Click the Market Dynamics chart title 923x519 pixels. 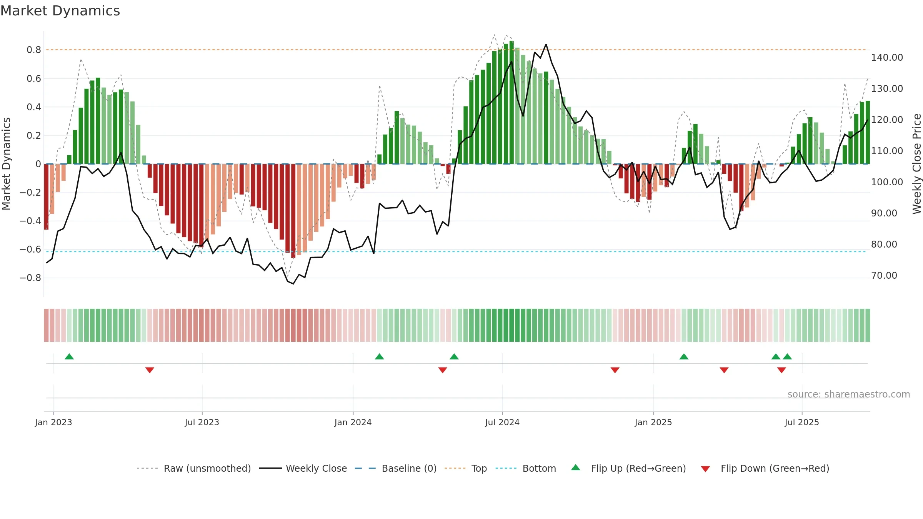coord(60,11)
